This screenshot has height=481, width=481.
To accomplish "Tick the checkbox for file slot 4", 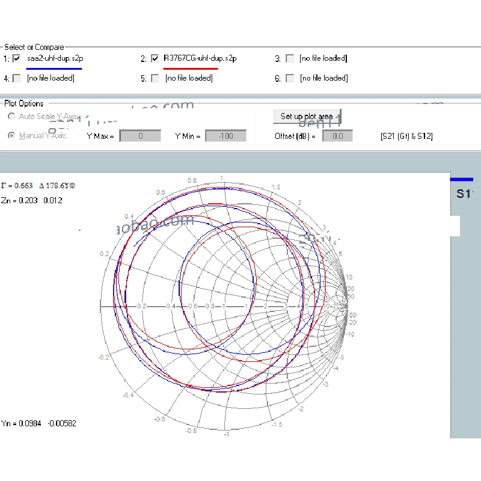I will point(16,78).
